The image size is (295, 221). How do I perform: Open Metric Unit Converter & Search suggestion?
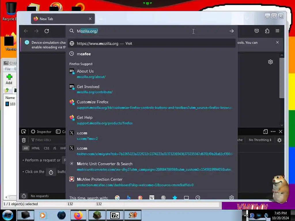pyautogui.click(x=152, y=167)
